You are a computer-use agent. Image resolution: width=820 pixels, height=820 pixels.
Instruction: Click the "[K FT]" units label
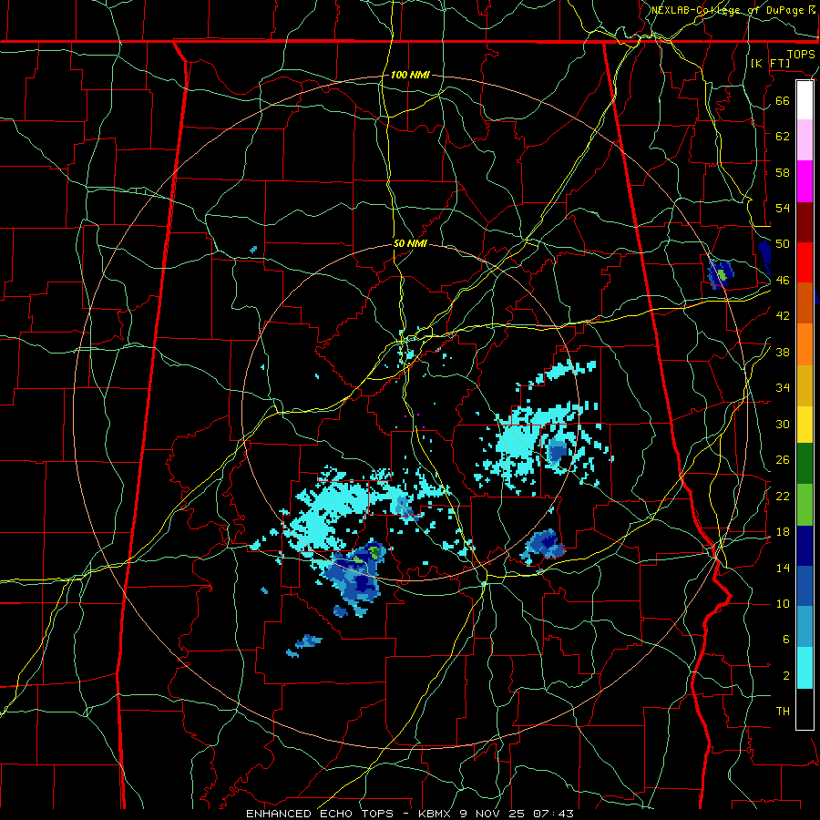[x=770, y=63]
